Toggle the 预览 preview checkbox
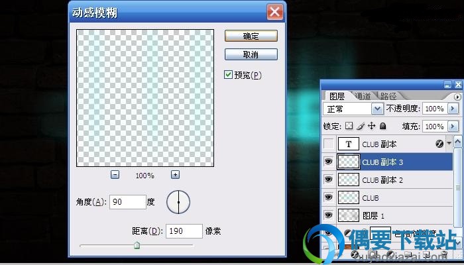Viewport: 464px width, 265px height. tap(228, 74)
